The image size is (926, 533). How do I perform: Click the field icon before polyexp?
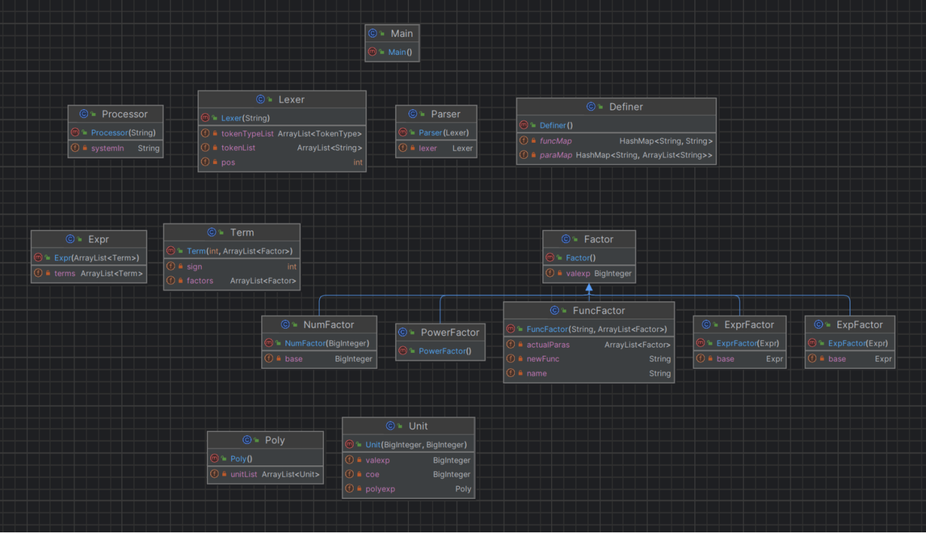tap(350, 489)
